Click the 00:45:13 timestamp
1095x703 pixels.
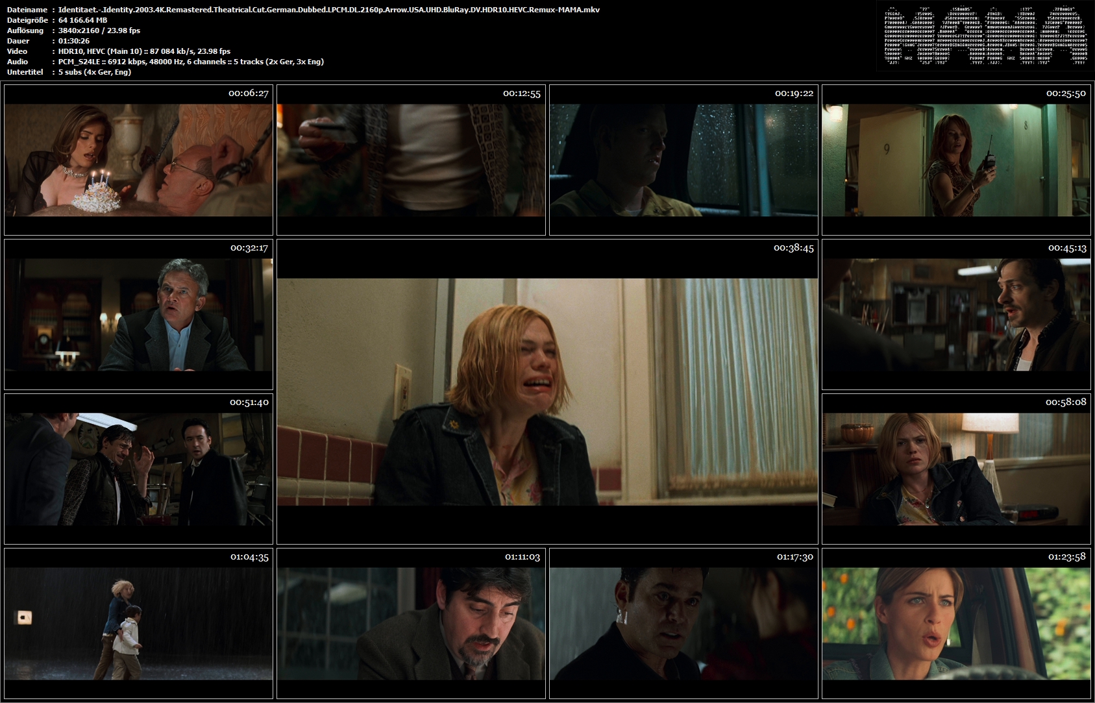pos(1067,248)
